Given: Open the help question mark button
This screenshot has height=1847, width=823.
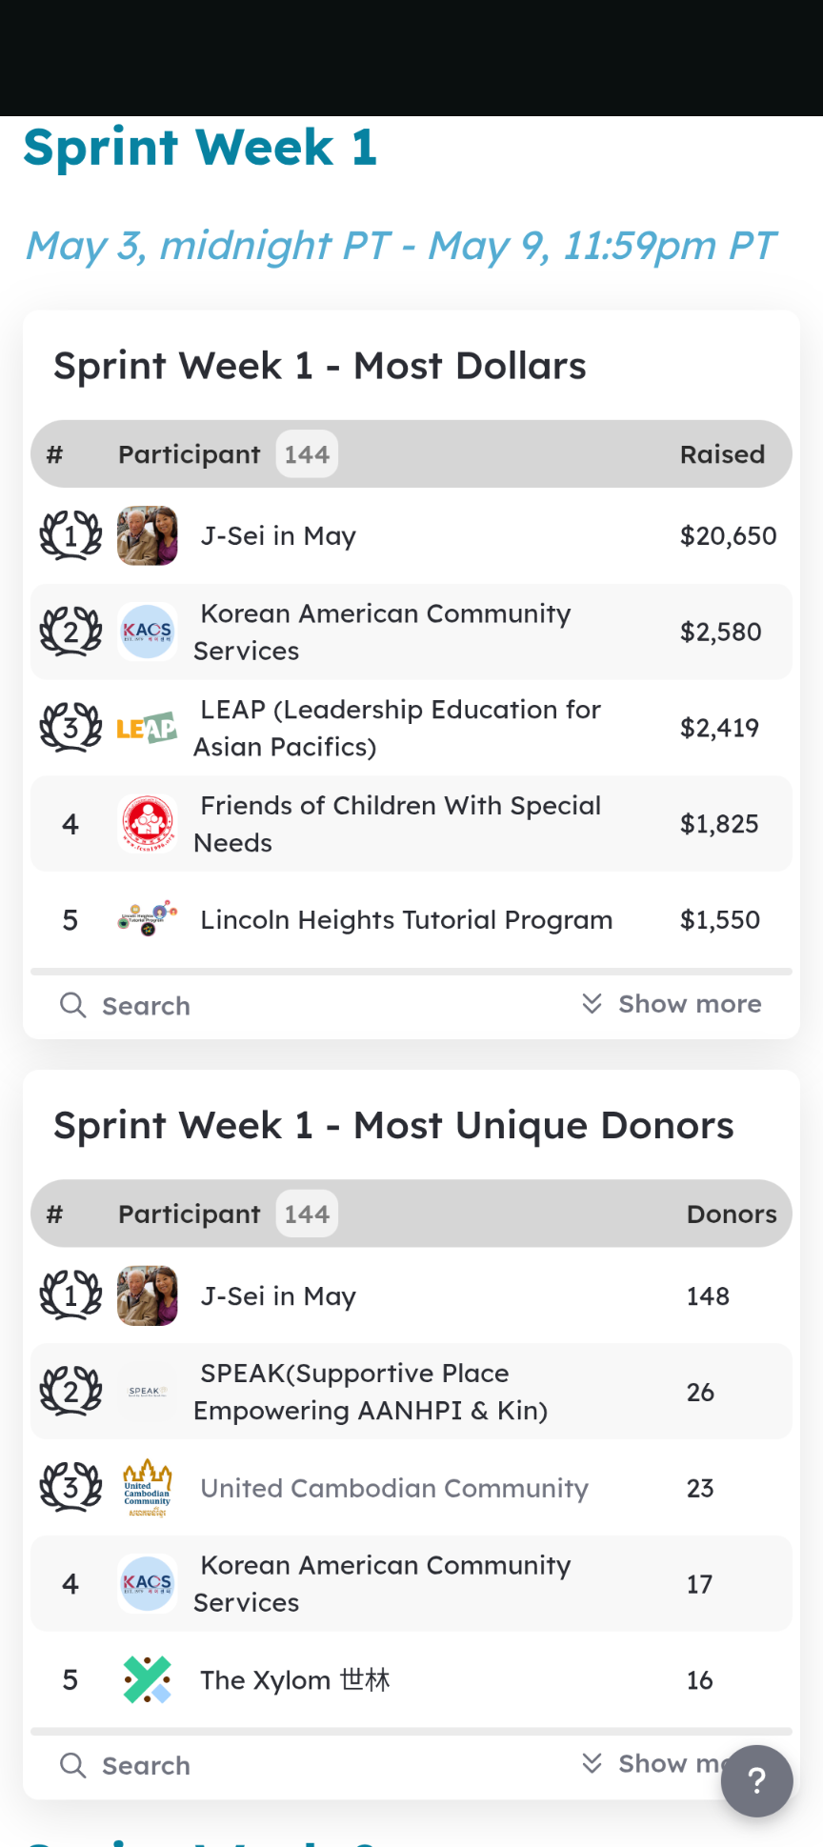Looking at the screenshot, I should pyautogui.click(x=756, y=1780).
